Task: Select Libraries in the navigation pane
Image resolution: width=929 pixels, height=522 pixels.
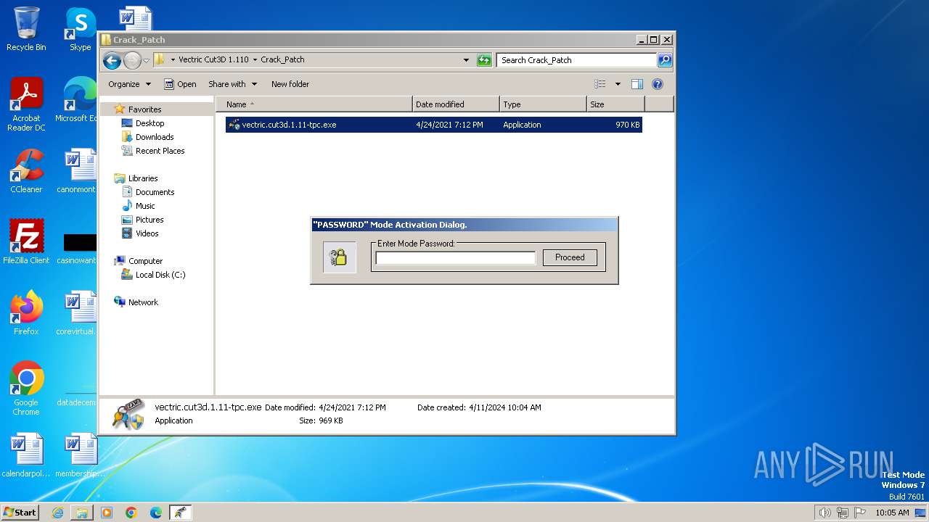Action: tap(142, 178)
